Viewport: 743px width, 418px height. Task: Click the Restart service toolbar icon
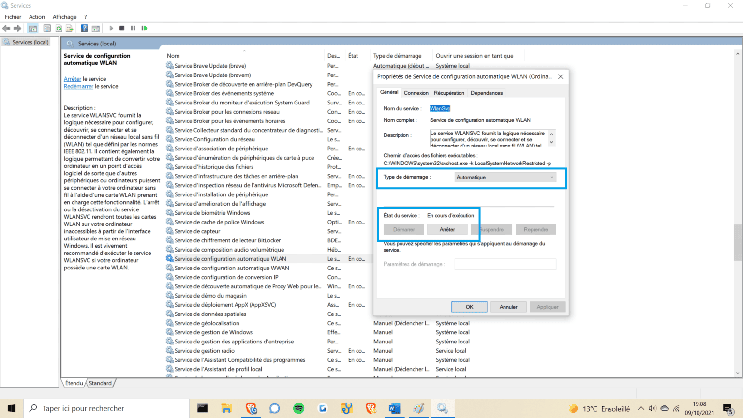tap(144, 29)
